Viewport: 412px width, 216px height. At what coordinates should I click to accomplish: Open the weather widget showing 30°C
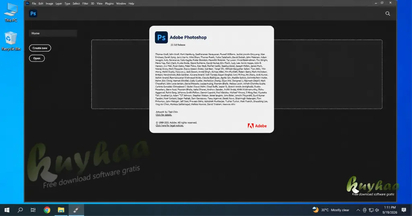click(x=331, y=210)
